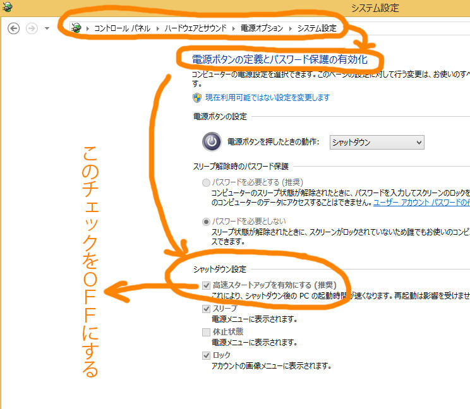Click the システム設定 window title text
The image size is (470, 409).
[375, 8]
